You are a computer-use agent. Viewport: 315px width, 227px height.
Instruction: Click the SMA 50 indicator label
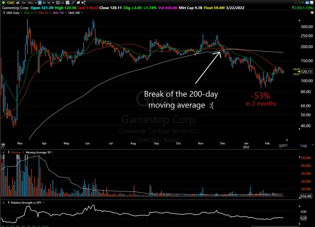[x=43, y=13]
